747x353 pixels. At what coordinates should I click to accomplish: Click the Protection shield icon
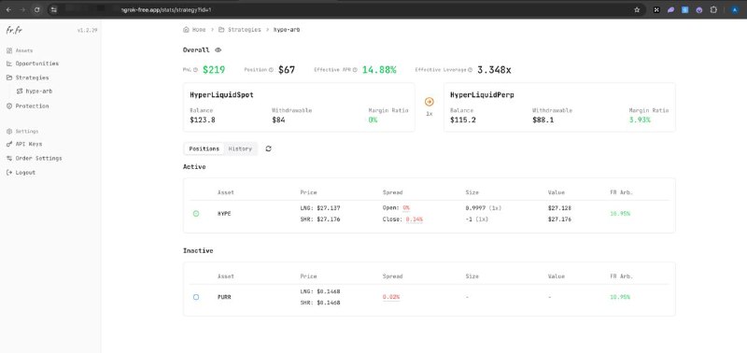click(9, 106)
